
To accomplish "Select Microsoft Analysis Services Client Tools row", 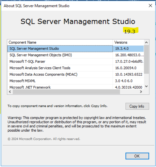I will pos(75,68).
